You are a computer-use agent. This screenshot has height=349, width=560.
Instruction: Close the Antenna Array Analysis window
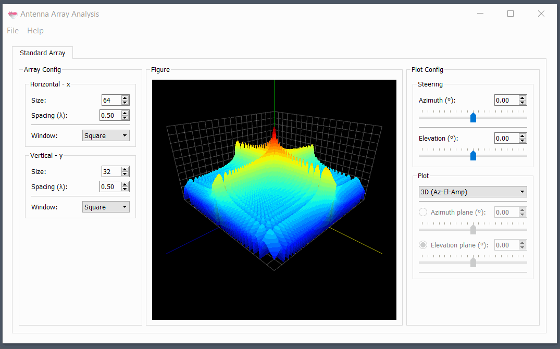tap(541, 14)
